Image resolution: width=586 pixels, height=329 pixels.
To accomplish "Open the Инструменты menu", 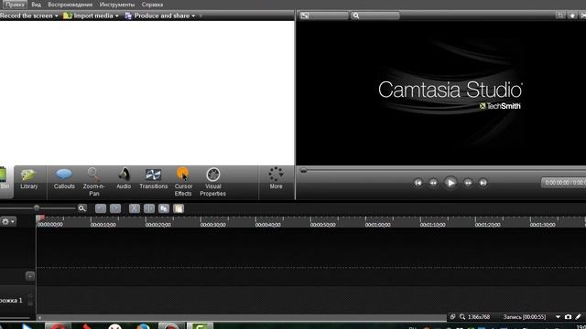I will [116, 5].
